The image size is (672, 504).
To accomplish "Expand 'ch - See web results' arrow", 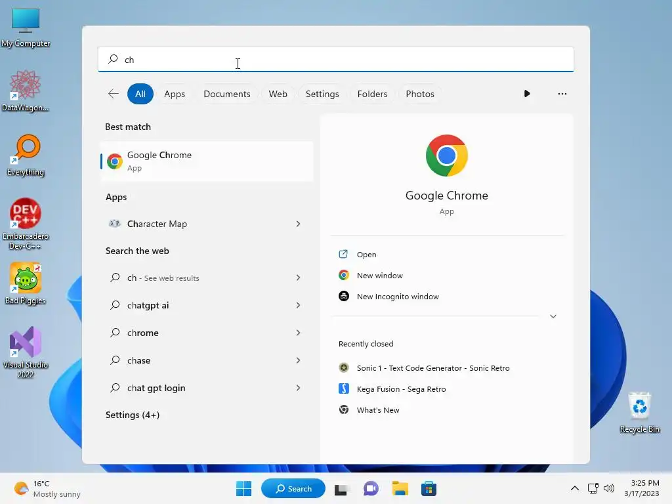I will pyautogui.click(x=298, y=278).
